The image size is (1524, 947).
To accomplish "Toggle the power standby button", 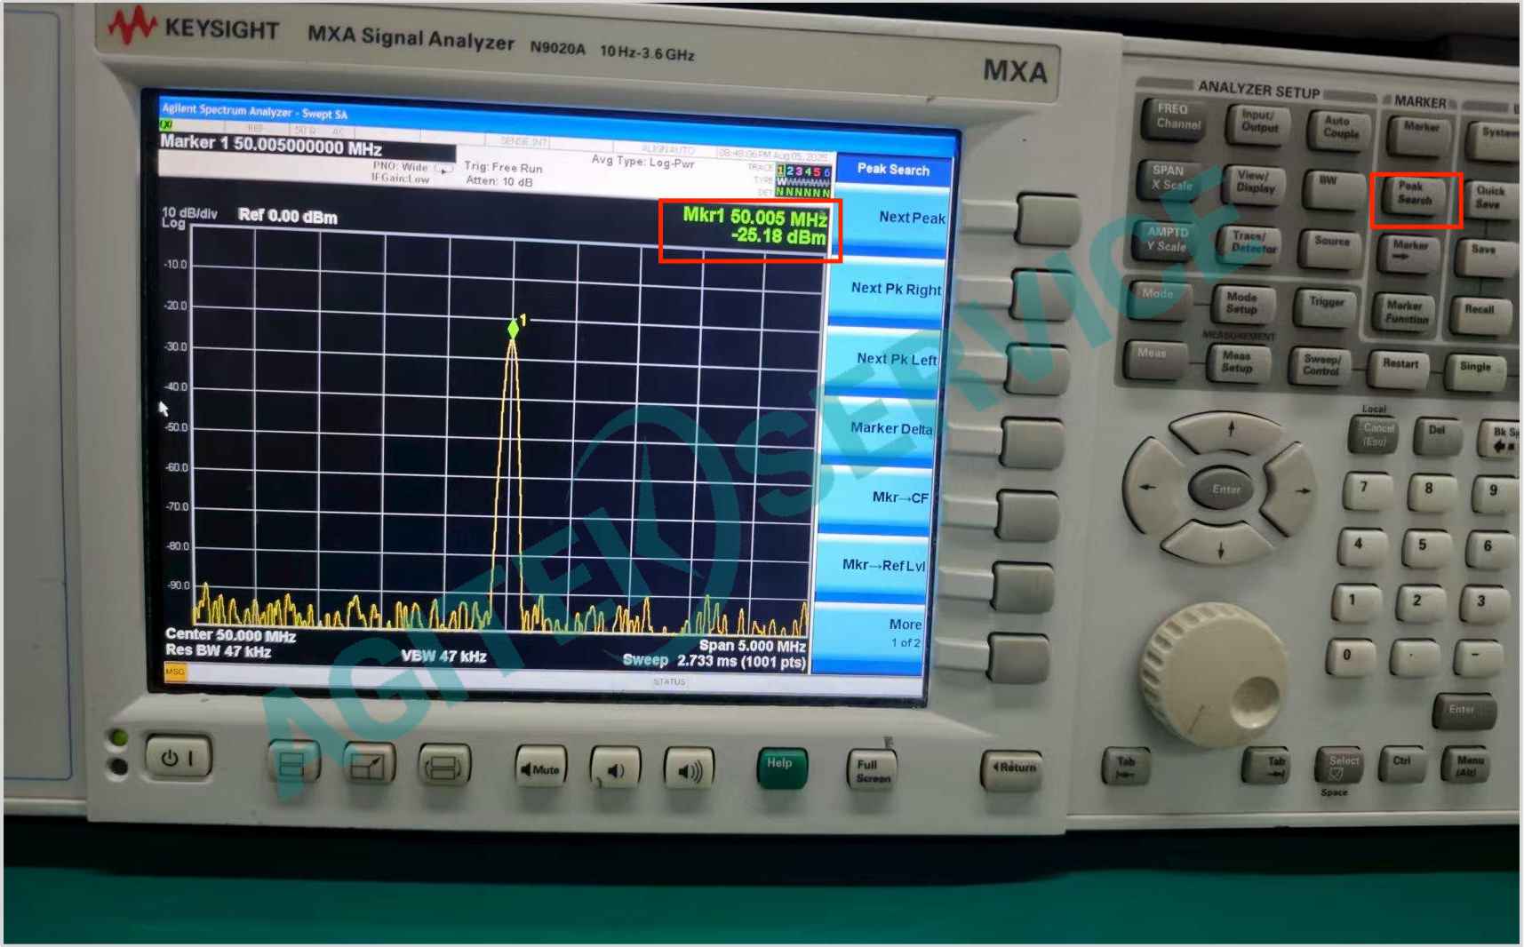I will pyautogui.click(x=179, y=758).
